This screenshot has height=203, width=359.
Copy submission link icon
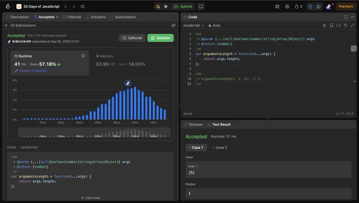173,25
